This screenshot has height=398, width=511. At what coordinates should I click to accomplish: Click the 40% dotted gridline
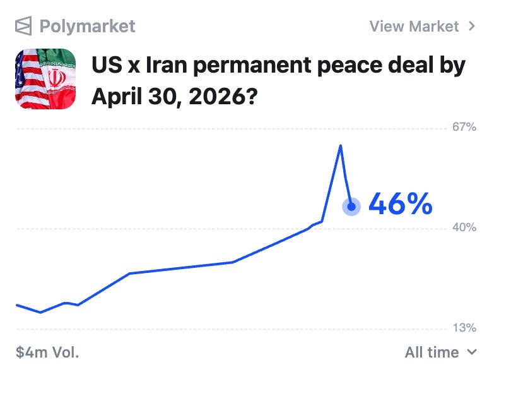click(x=232, y=229)
